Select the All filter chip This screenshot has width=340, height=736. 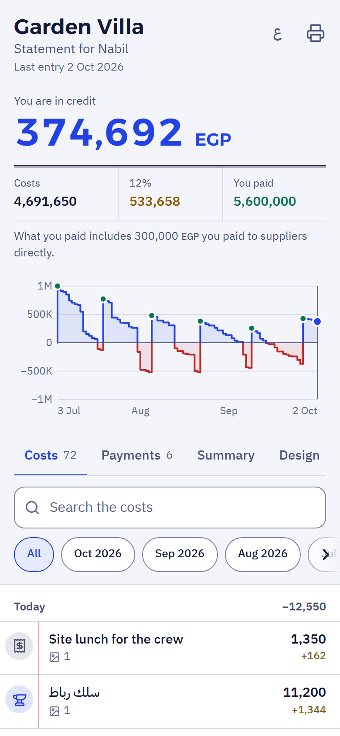pyautogui.click(x=34, y=554)
